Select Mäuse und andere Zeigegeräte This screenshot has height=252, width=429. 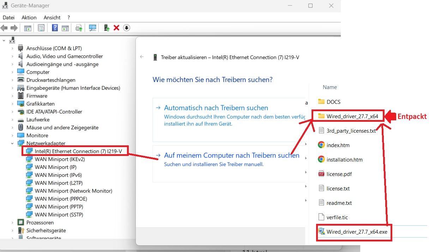(x=62, y=127)
